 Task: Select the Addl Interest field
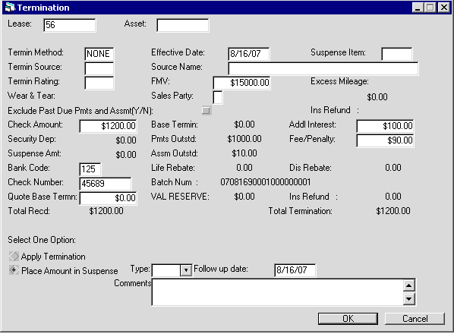(385, 126)
